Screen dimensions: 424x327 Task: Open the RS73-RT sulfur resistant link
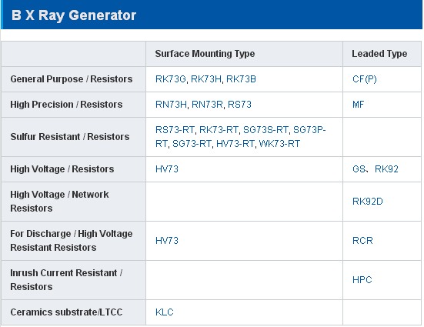pyautogui.click(x=175, y=130)
